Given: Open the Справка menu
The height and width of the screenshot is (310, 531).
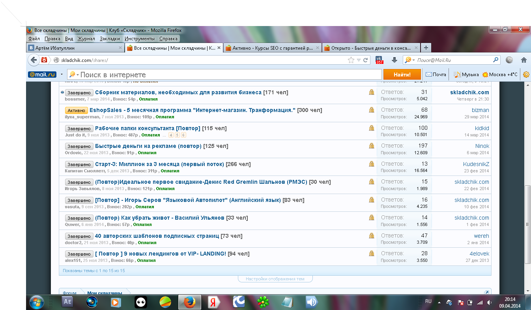Looking at the screenshot, I should (168, 39).
